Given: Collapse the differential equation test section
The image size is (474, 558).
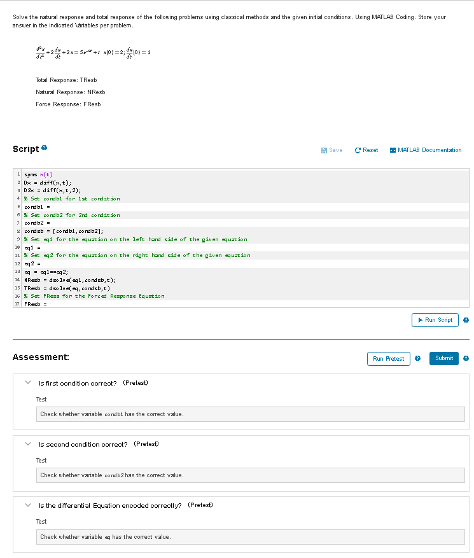Looking at the screenshot, I should point(28,505).
